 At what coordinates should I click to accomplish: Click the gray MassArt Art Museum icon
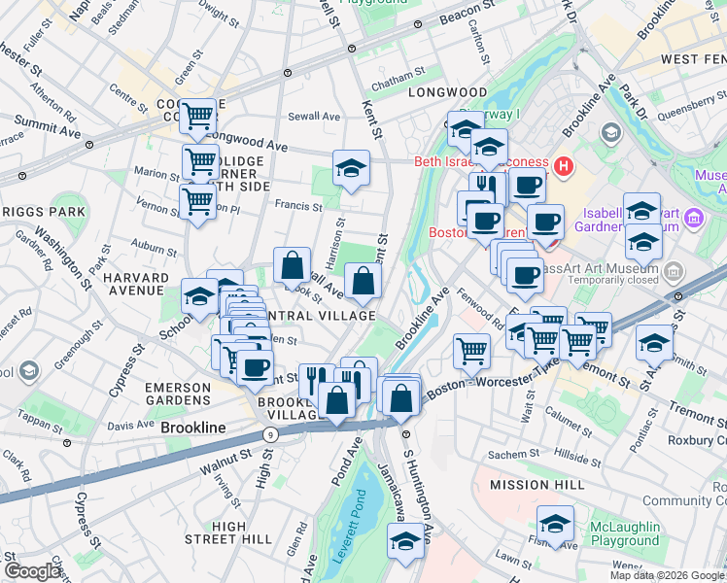coord(673,271)
